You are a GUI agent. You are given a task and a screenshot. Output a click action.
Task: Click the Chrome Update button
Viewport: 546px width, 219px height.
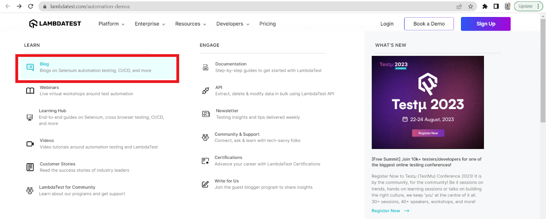pyautogui.click(x=525, y=6)
